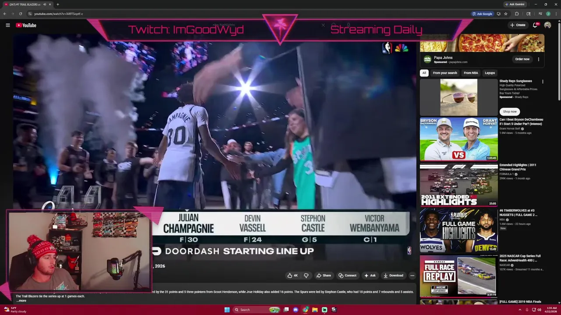Click Order now on Papa Johns ad
561x315 pixels.
[522, 59]
